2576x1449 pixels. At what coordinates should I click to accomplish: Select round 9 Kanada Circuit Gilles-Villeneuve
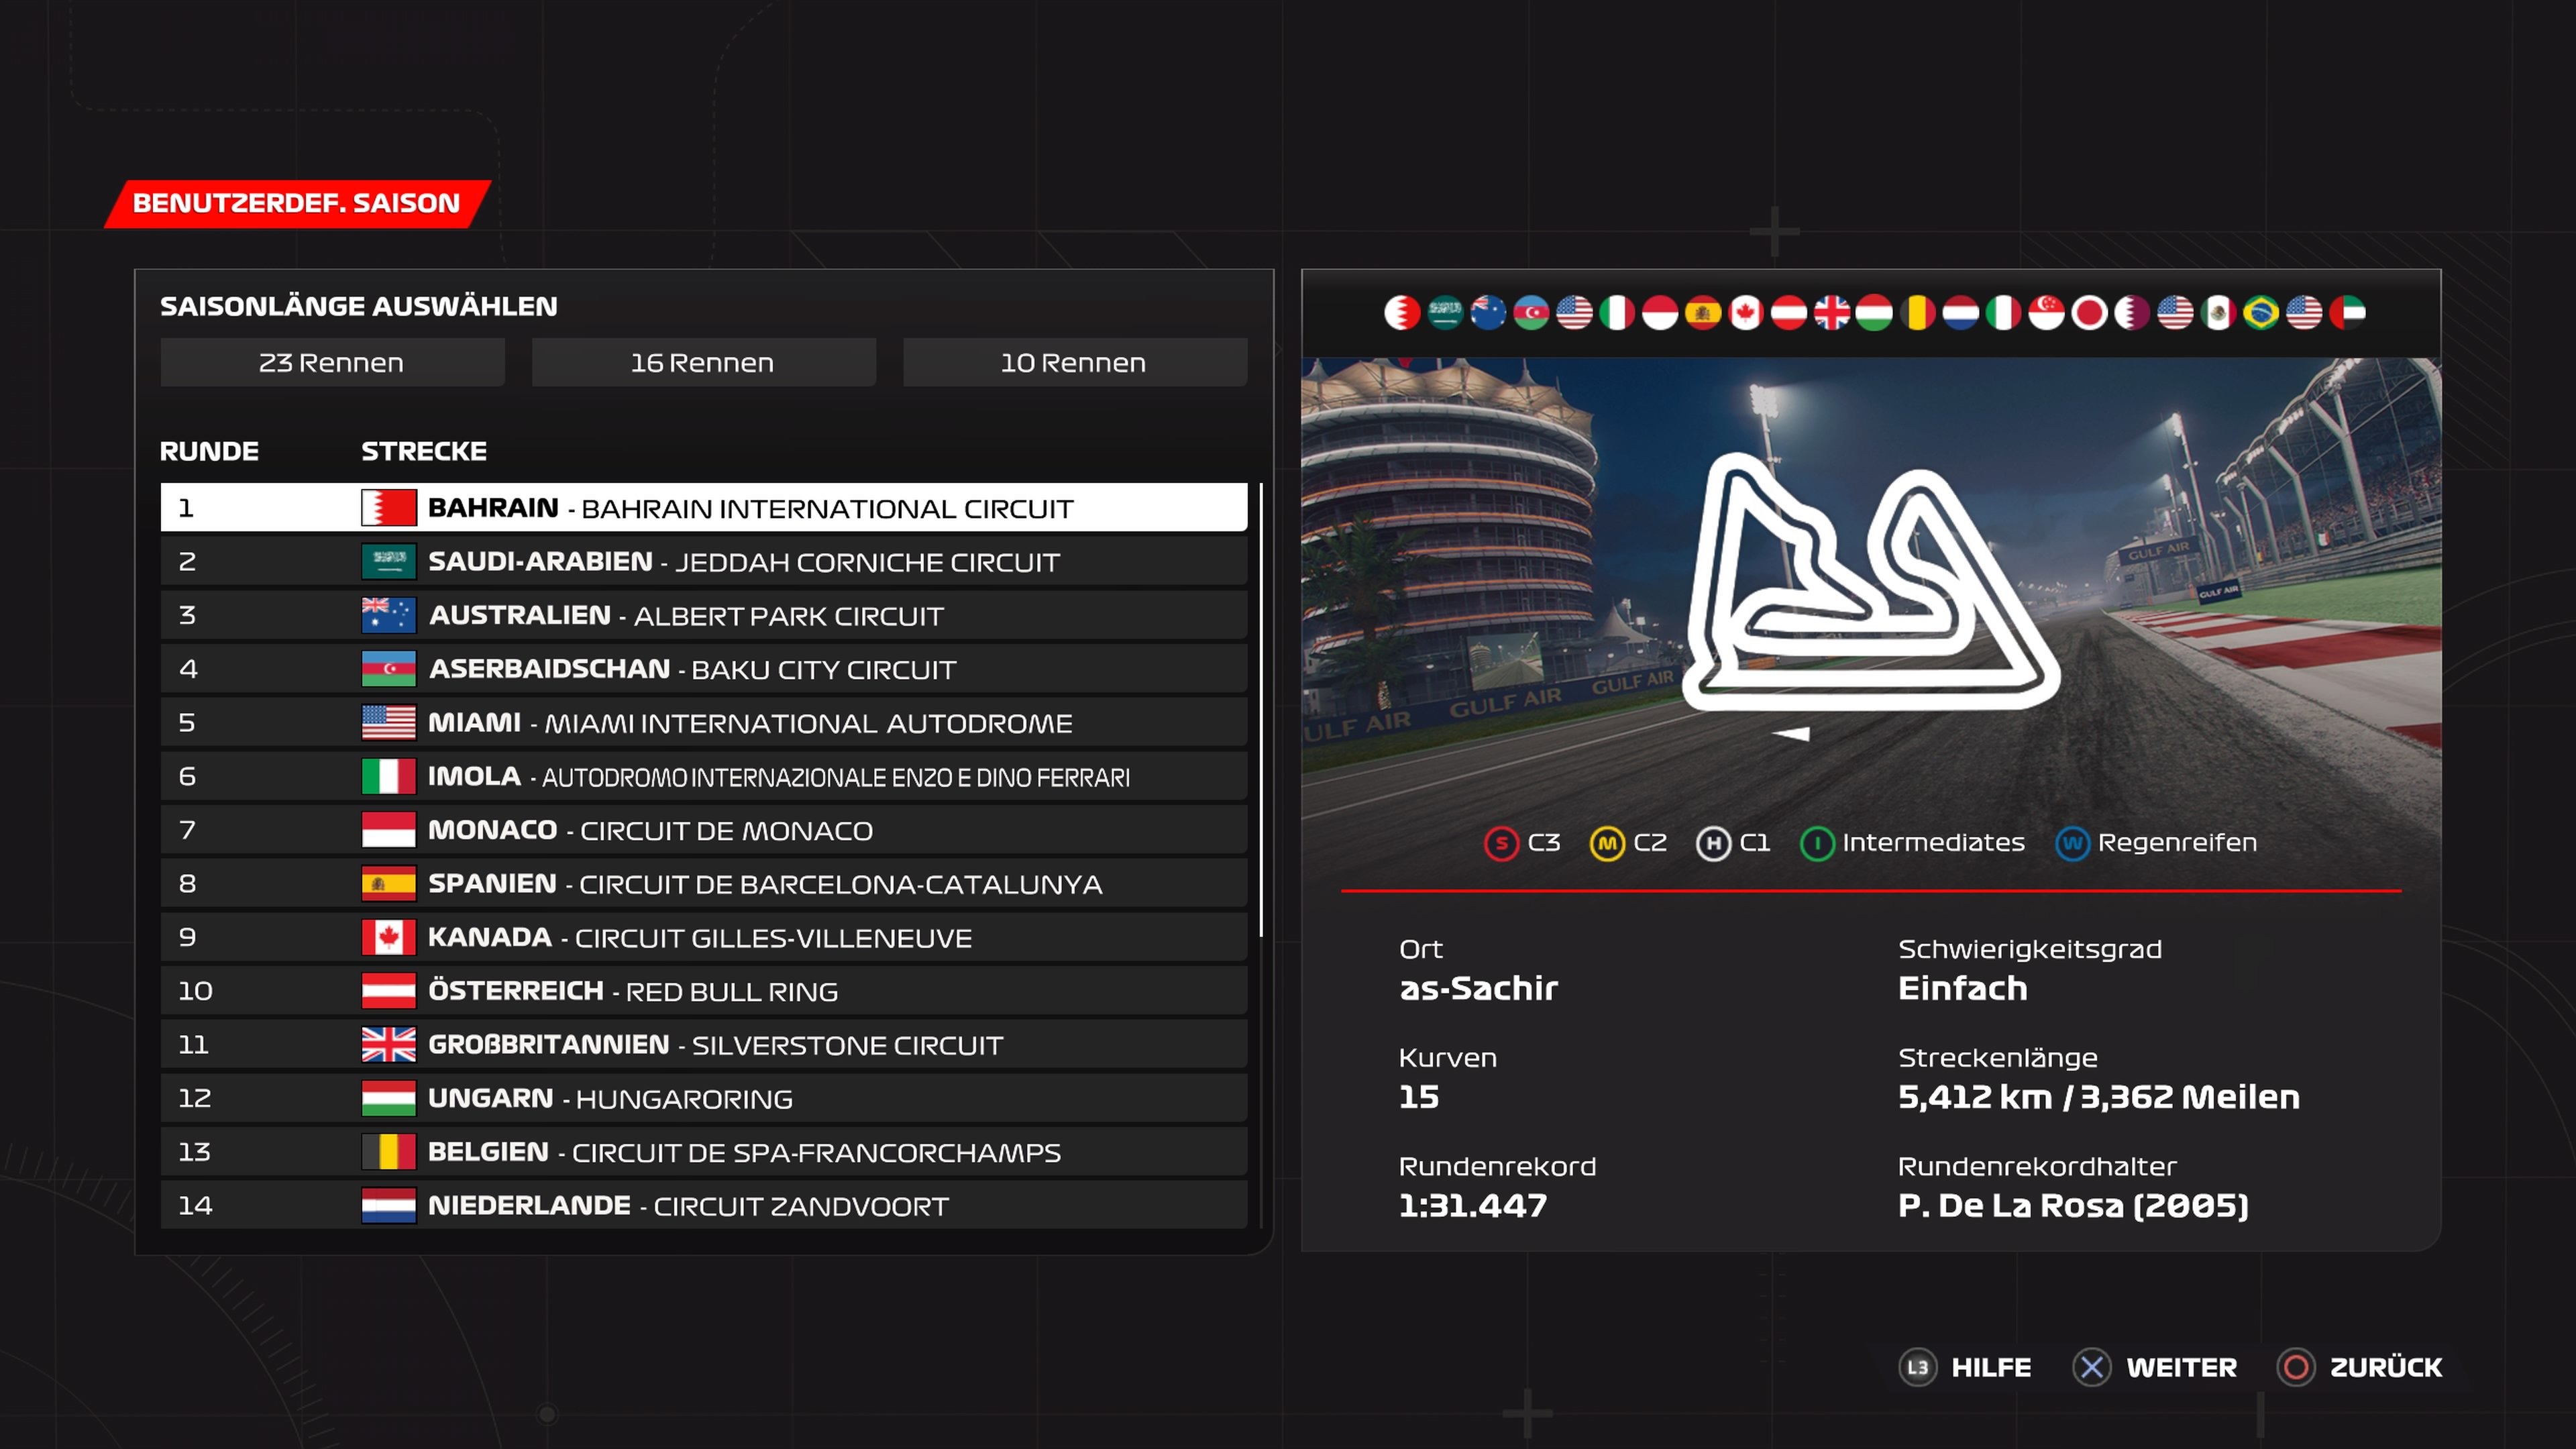pos(704,937)
